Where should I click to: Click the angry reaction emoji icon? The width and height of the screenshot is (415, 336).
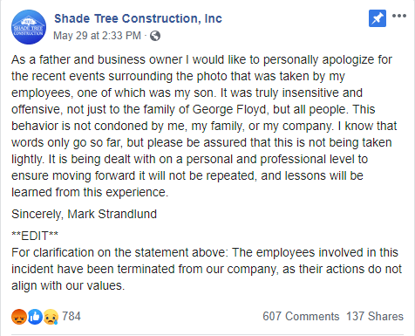coord(19,317)
